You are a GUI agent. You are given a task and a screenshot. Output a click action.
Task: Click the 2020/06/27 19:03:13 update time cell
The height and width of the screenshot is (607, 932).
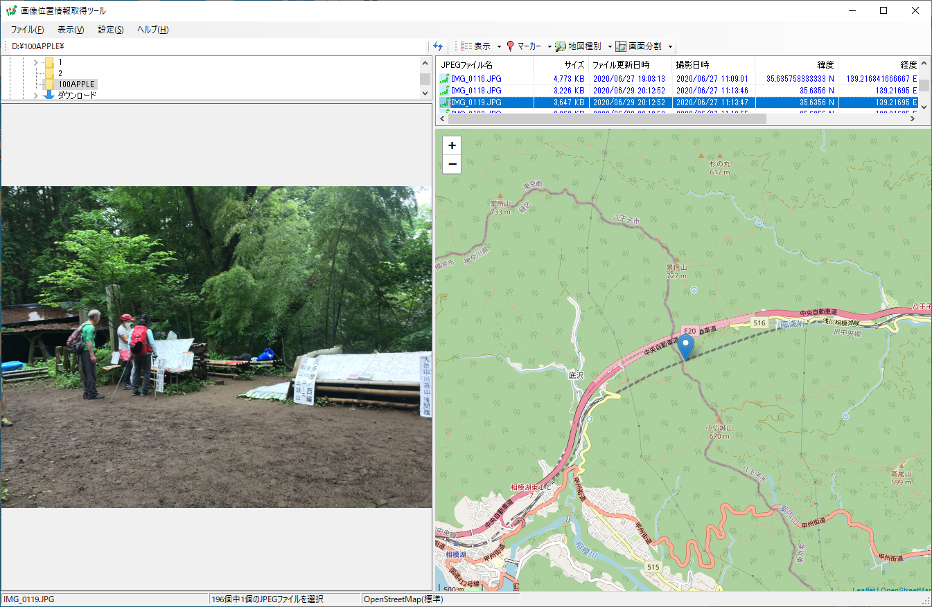click(629, 79)
